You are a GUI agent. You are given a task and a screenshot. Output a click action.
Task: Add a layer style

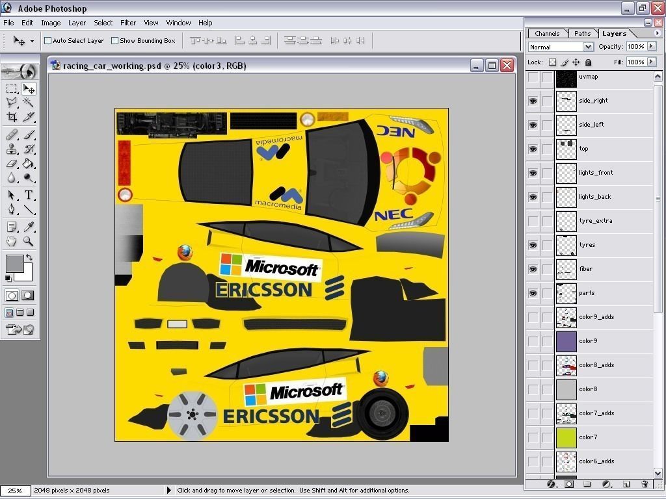coord(552,484)
